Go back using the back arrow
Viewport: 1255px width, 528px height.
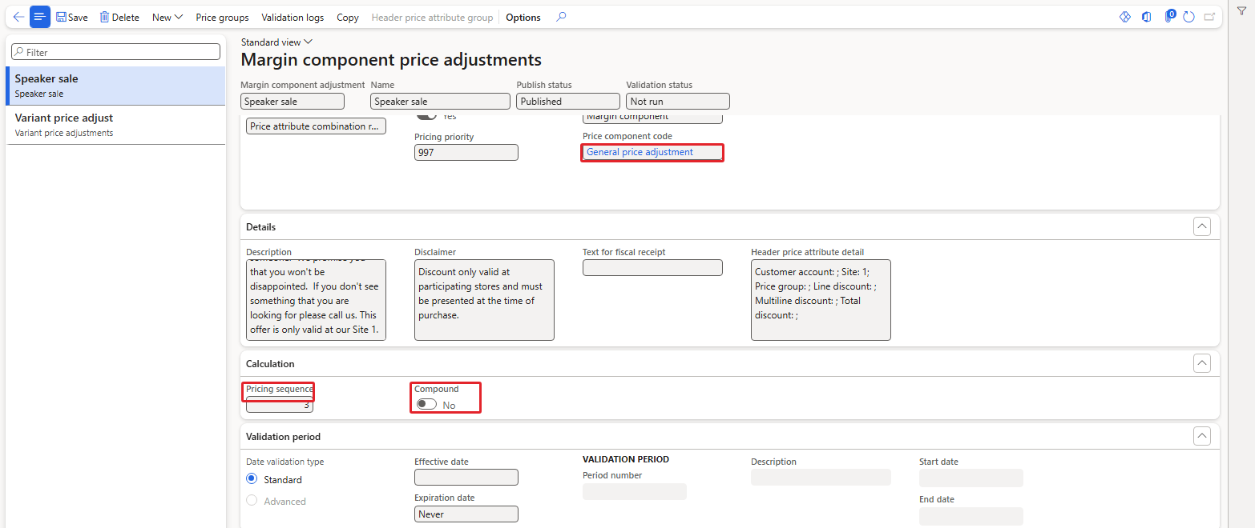click(18, 17)
